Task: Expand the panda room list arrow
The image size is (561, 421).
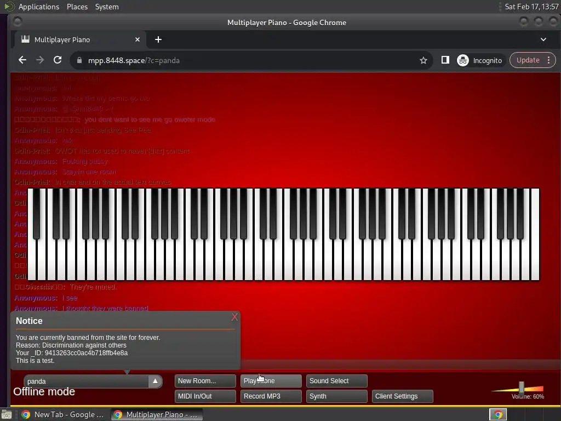Action: [x=155, y=382]
